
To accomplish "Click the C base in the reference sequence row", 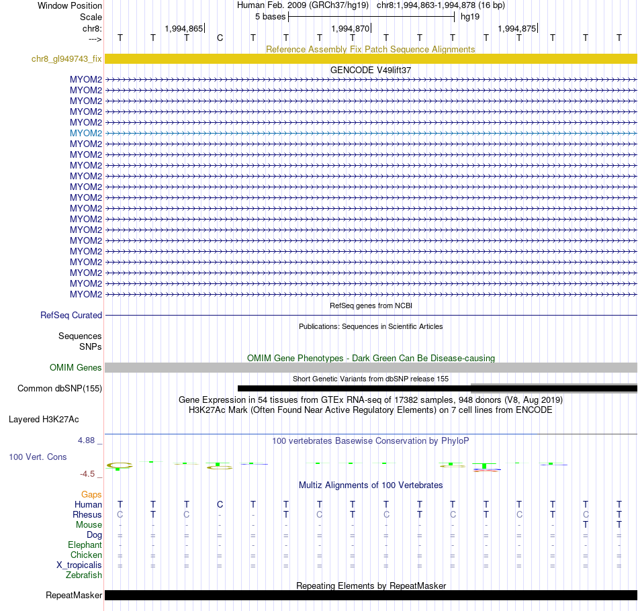I will click(x=220, y=38).
